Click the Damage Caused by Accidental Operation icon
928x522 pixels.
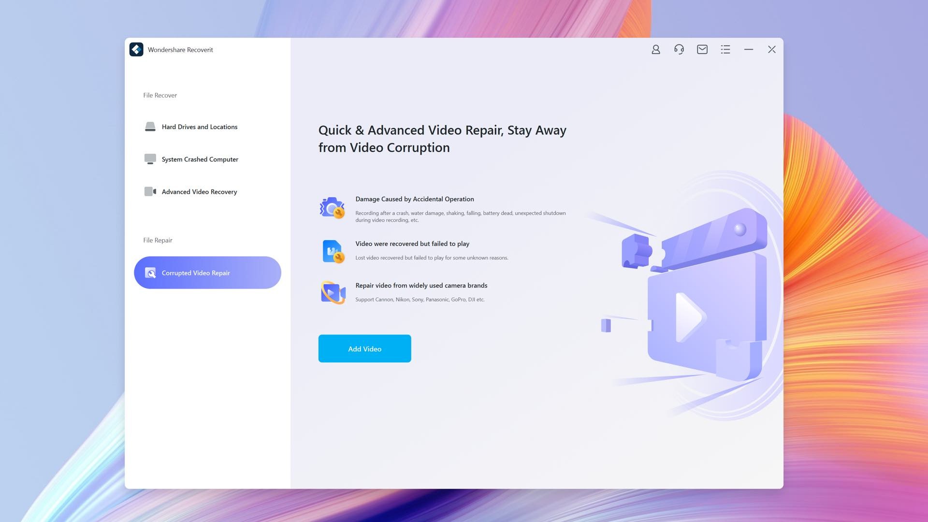point(332,207)
